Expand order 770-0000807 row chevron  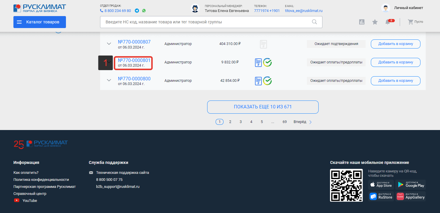coord(109,44)
